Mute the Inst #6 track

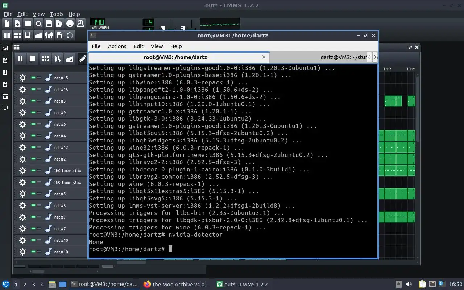pyautogui.click(x=33, y=124)
